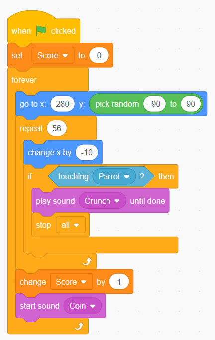Click the change x by -10 field
Viewport: 215px width, 340px height.
(x=87, y=152)
